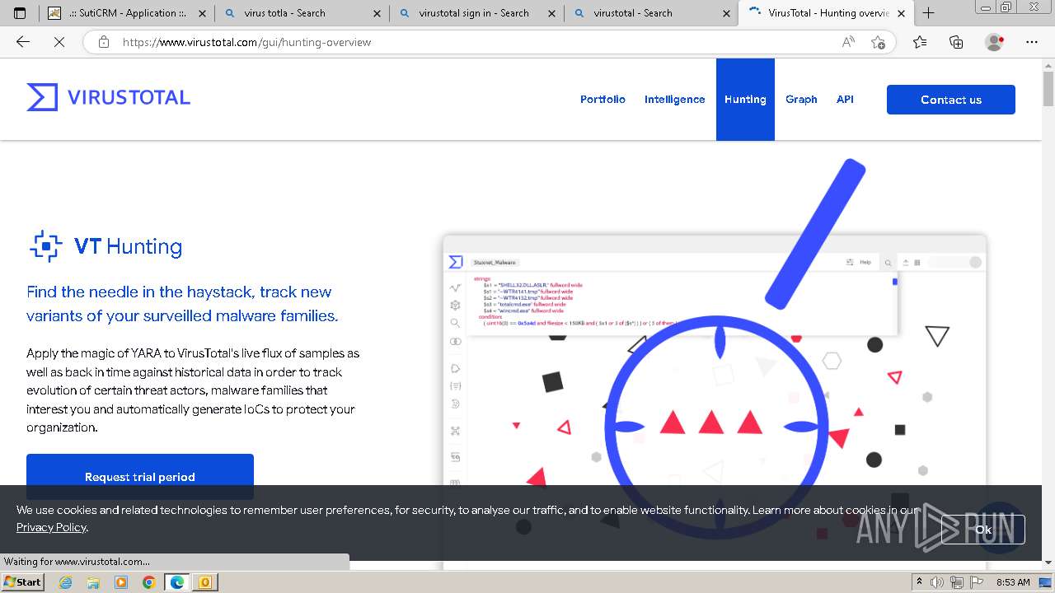View site information via the padlock icon
This screenshot has height=593, width=1055.
click(x=104, y=42)
